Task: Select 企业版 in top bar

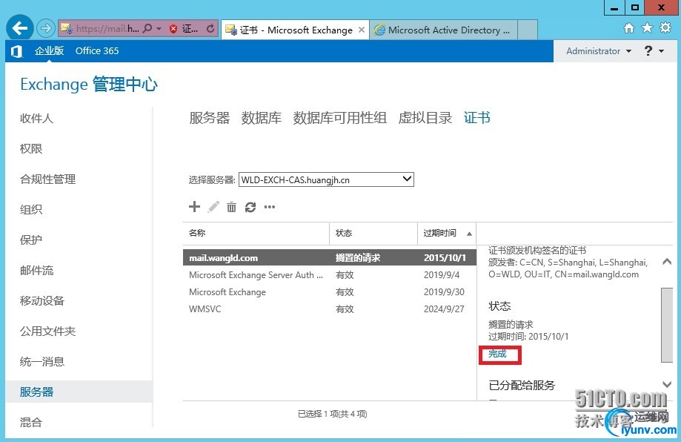Action: pyautogui.click(x=49, y=51)
